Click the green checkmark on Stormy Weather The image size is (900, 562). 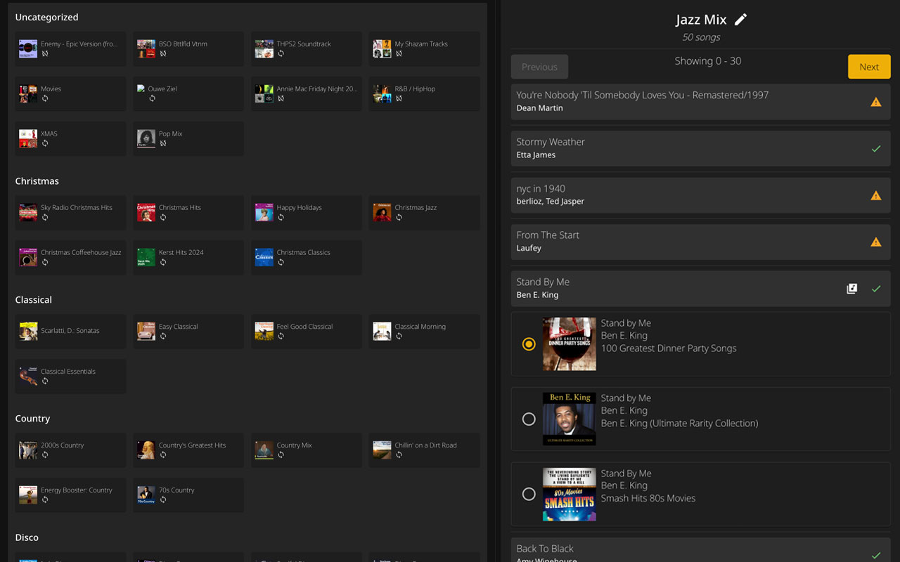876,148
